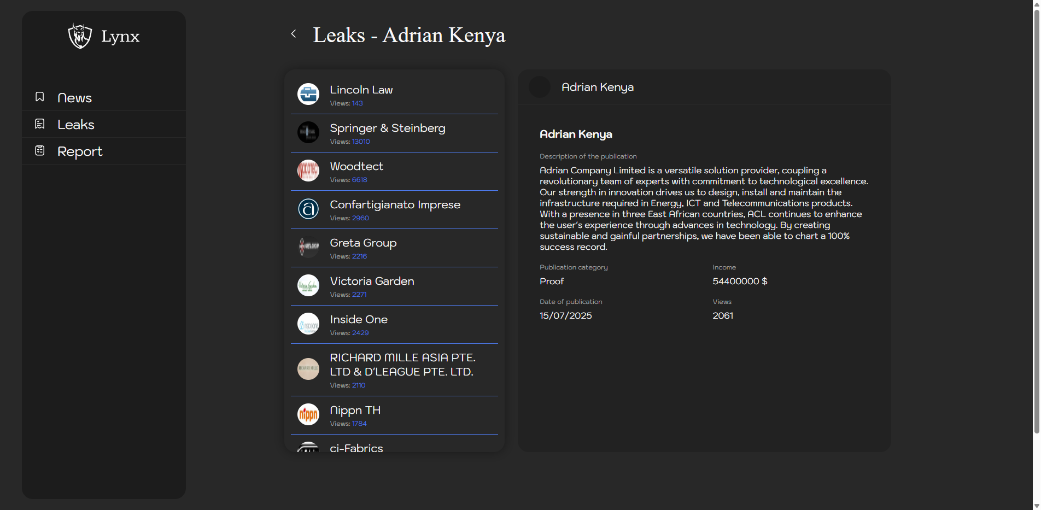Click the Lynx logo in the sidebar
Screen dimensions: 1041x510
pyautogui.click(x=80, y=36)
